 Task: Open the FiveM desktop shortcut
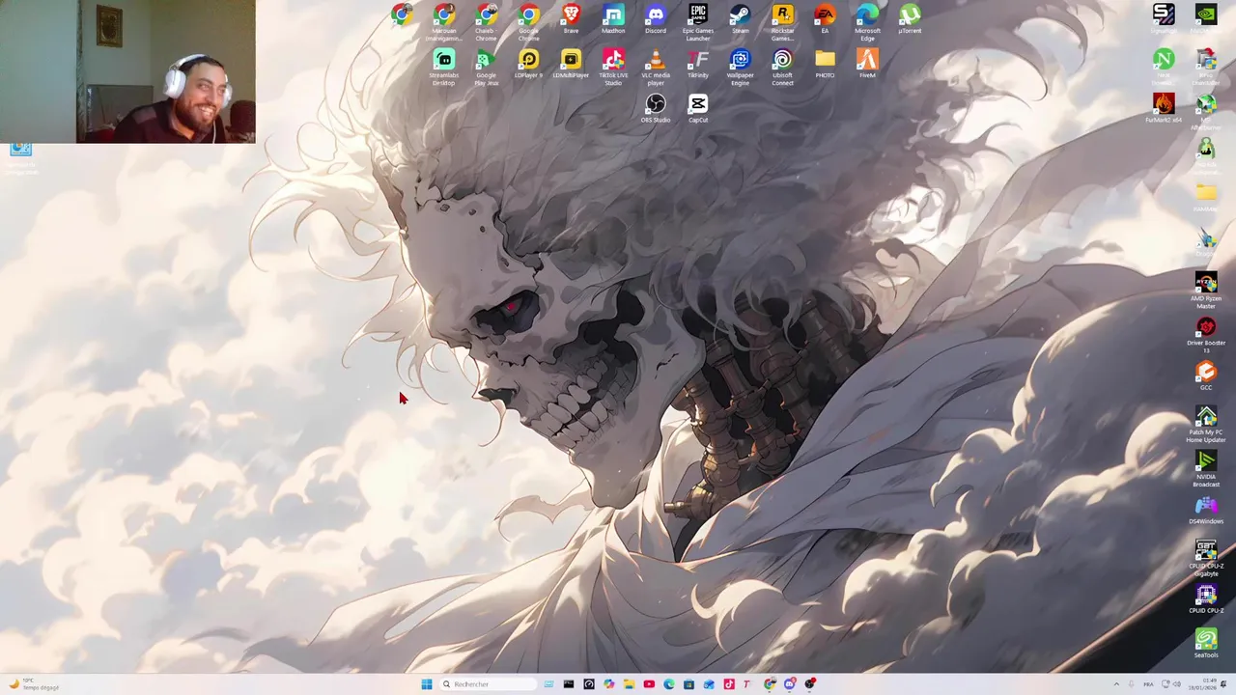(867, 64)
